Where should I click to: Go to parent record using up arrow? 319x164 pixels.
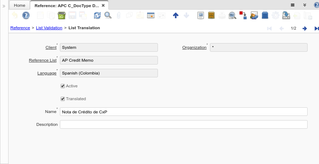(x=175, y=15)
